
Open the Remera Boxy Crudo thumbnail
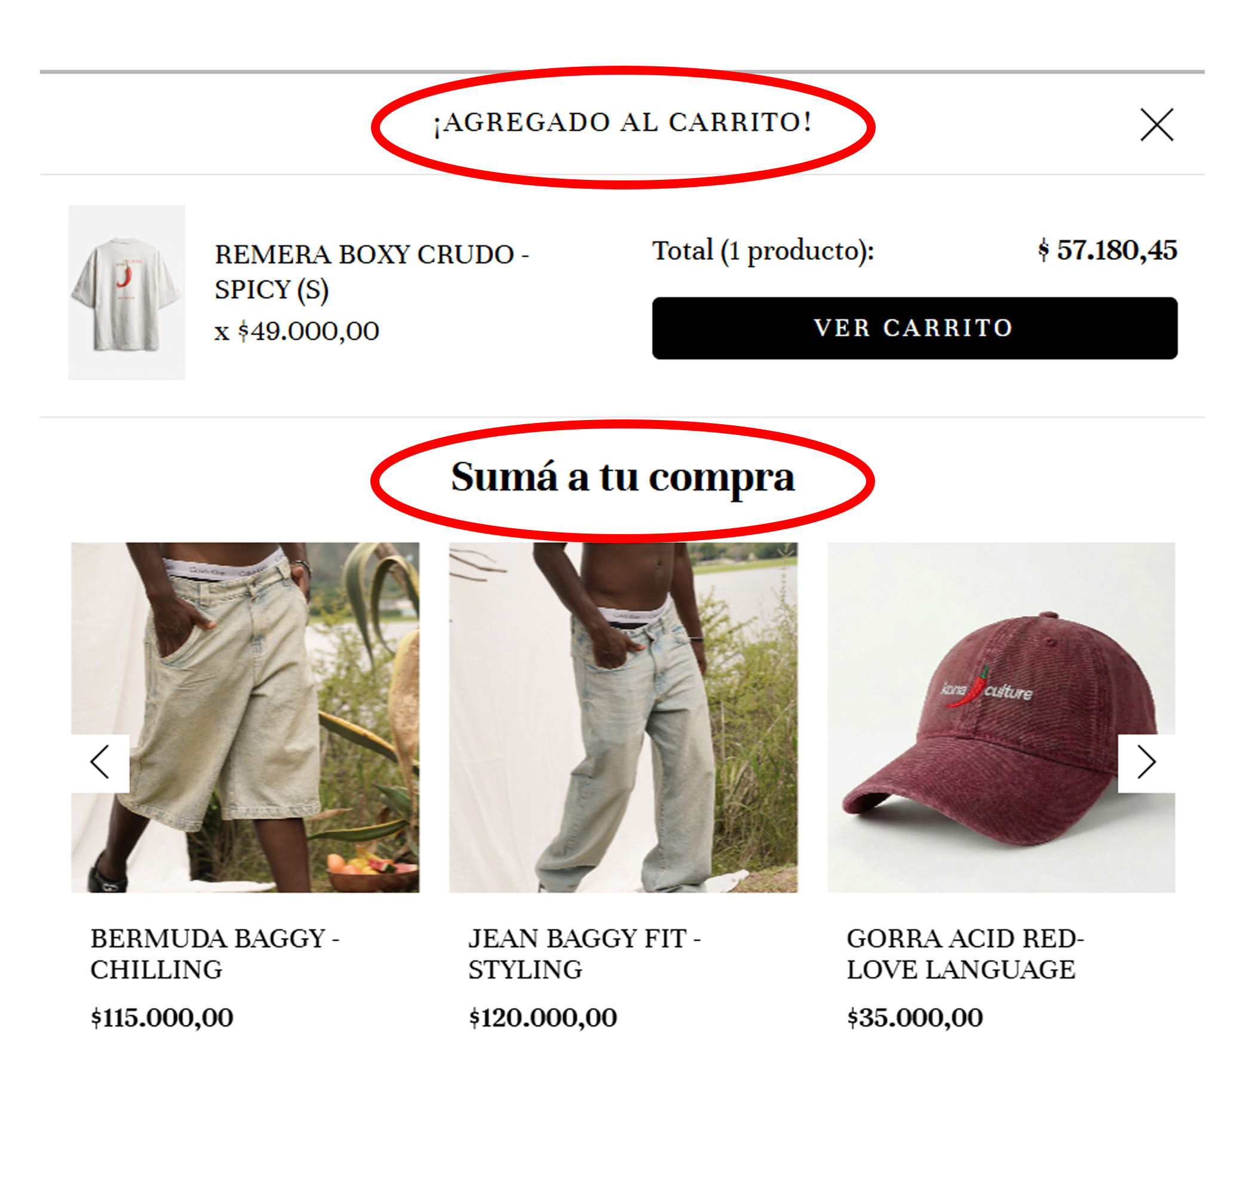(127, 292)
